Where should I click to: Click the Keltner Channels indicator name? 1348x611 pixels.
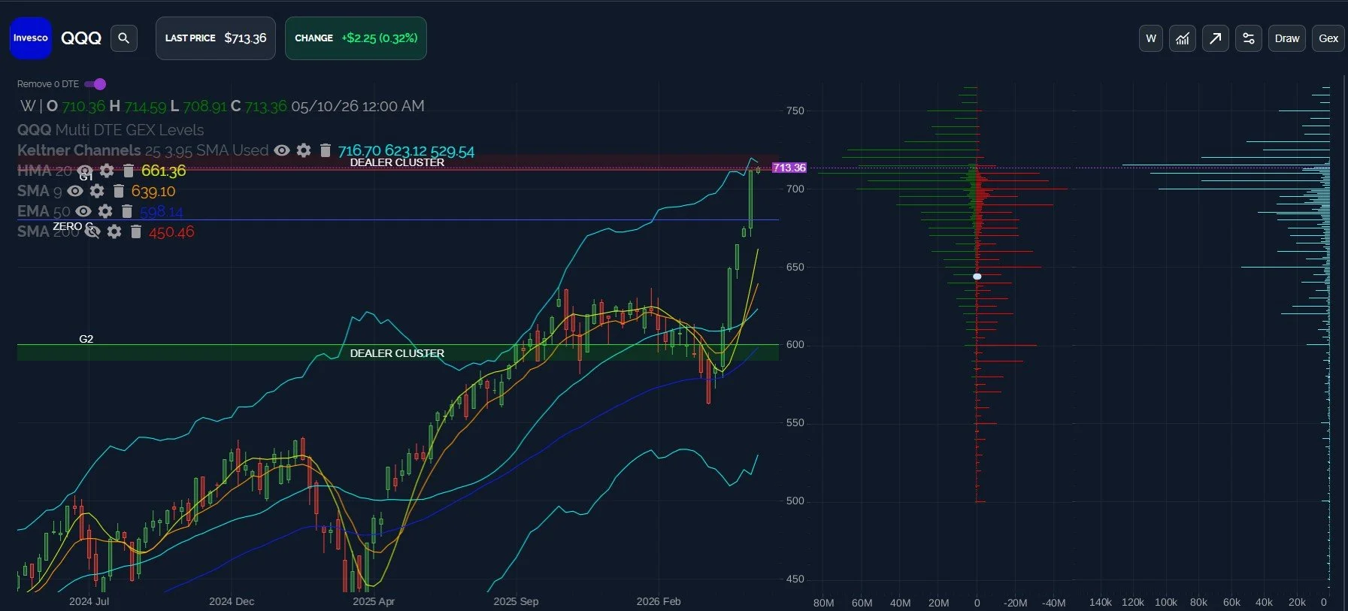pos(79,150)
